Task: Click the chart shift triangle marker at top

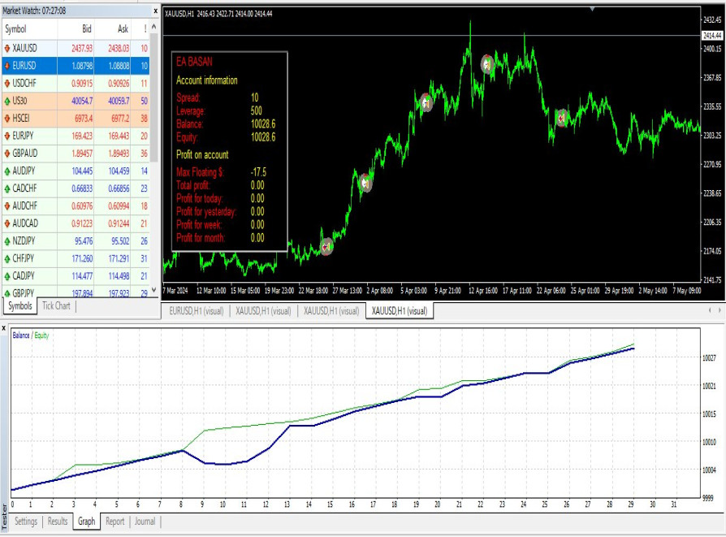Action: point(592,9)
